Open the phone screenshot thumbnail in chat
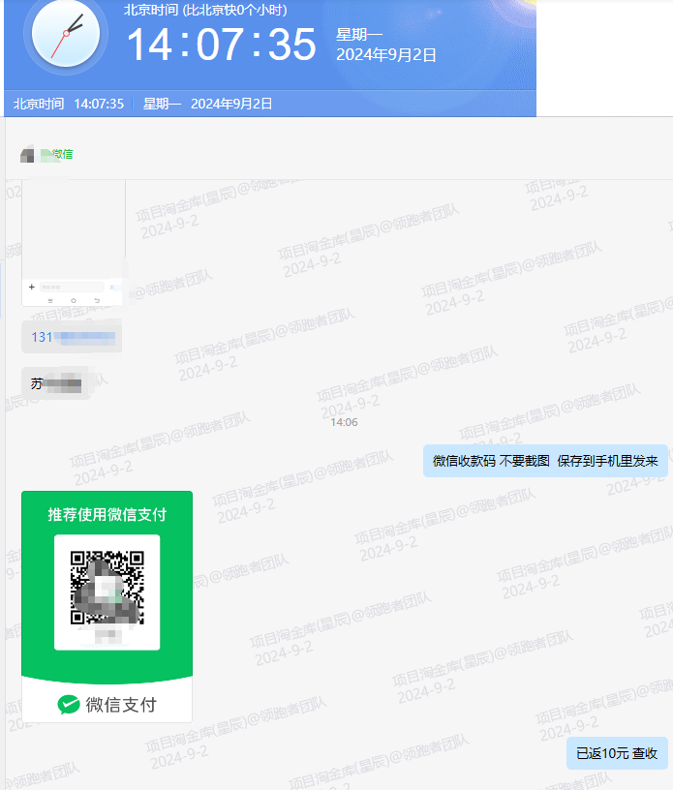The image size is (673, 790). [74, 244]
